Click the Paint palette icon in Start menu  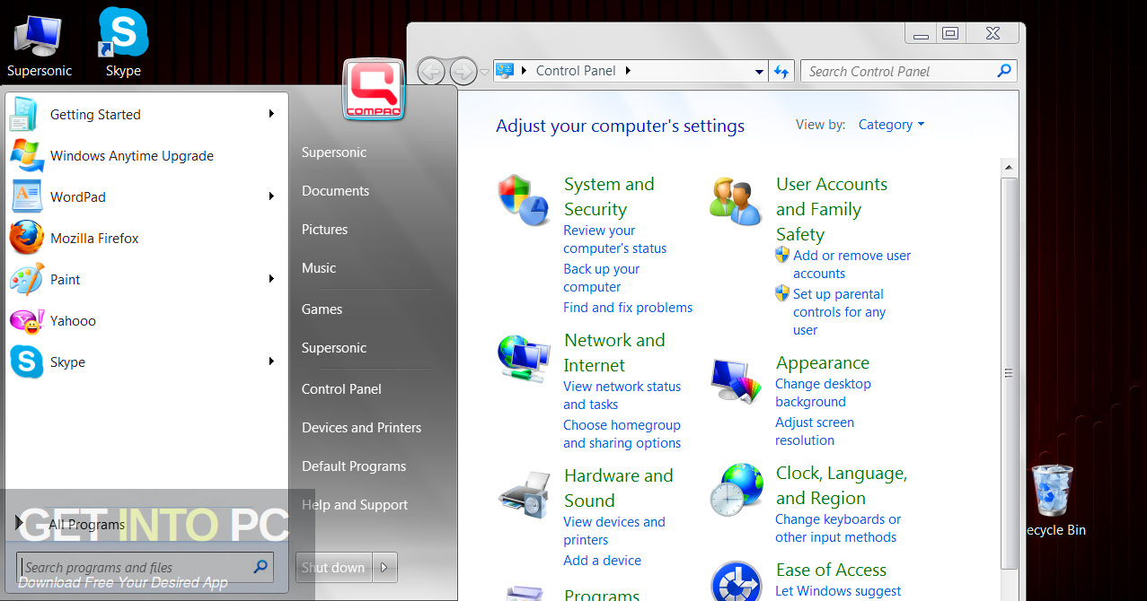pyautogui.click(x=27, y=279)
